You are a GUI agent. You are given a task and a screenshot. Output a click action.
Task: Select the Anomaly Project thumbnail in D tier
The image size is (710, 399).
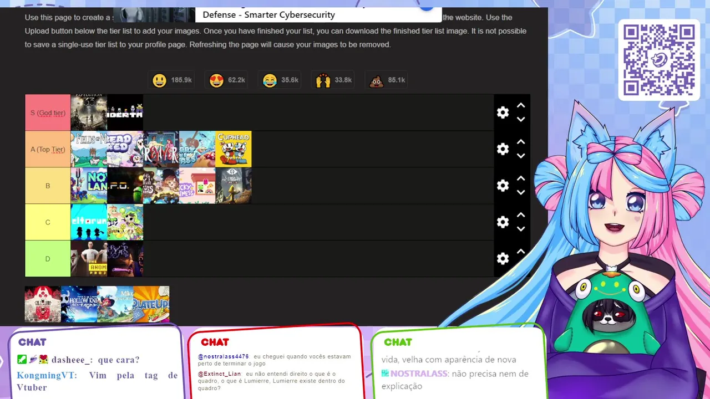[89, 259]
